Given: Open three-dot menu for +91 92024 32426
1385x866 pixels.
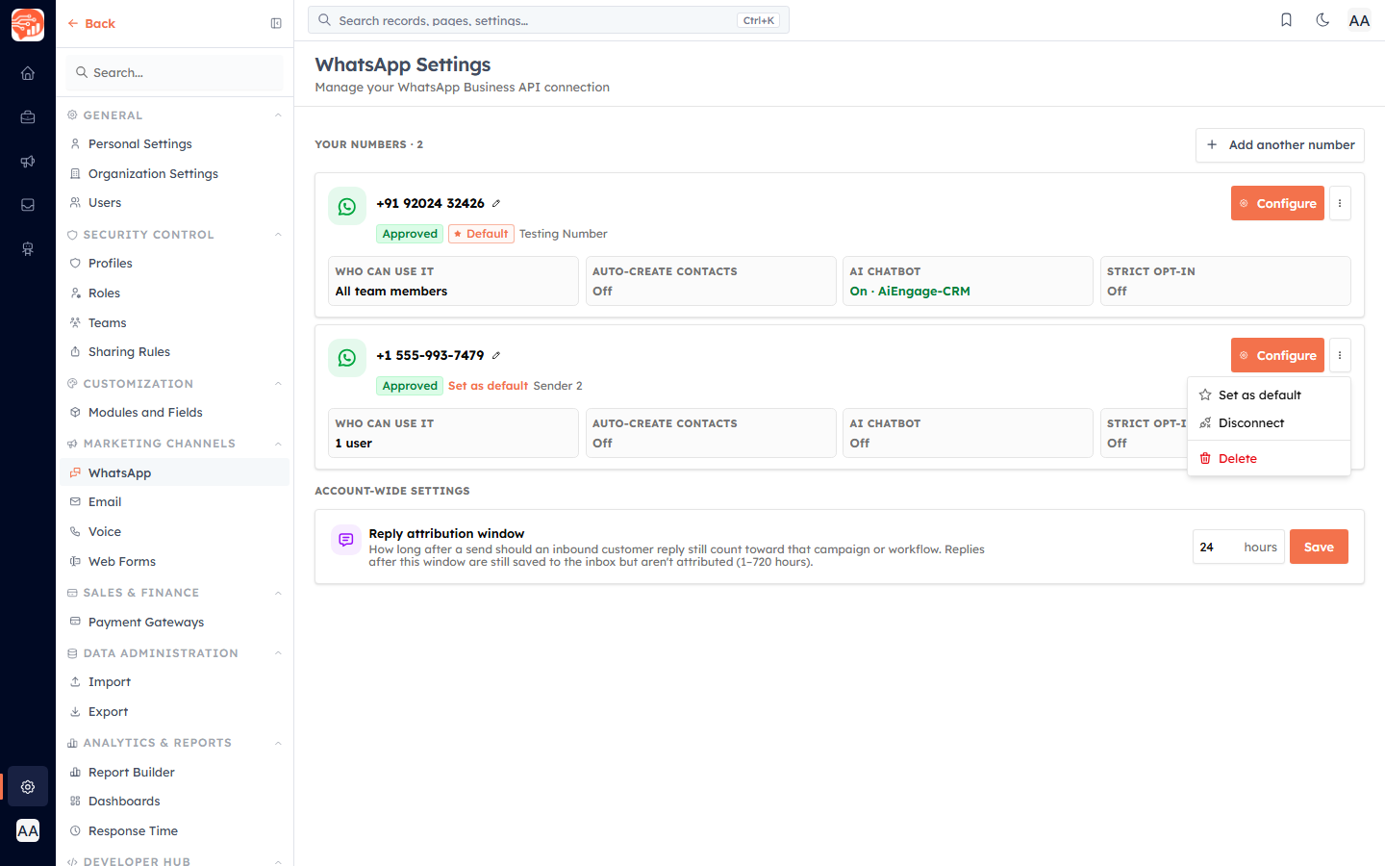Looking at the screenshot, I should pyautogui.click(x=1340, y=203).
